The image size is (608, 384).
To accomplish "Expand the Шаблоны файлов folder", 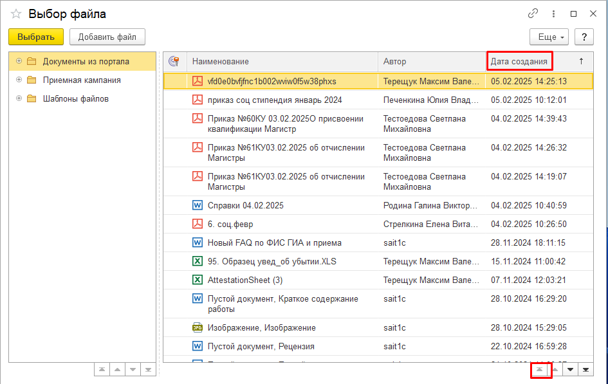I will 19,98.
